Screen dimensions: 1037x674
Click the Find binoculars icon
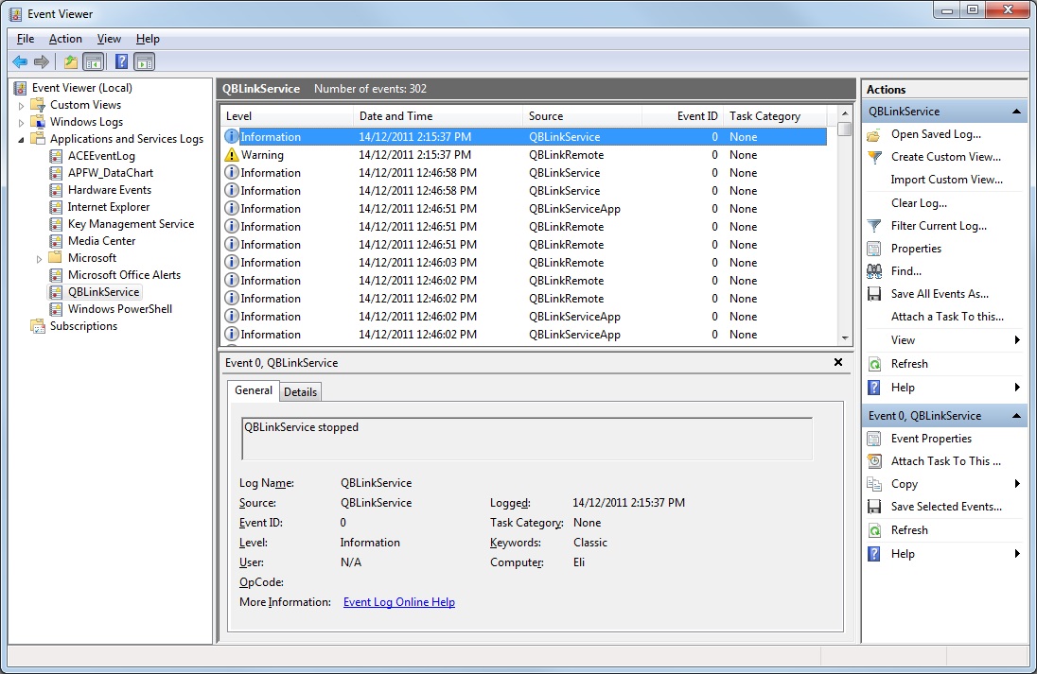pos(874,271)
